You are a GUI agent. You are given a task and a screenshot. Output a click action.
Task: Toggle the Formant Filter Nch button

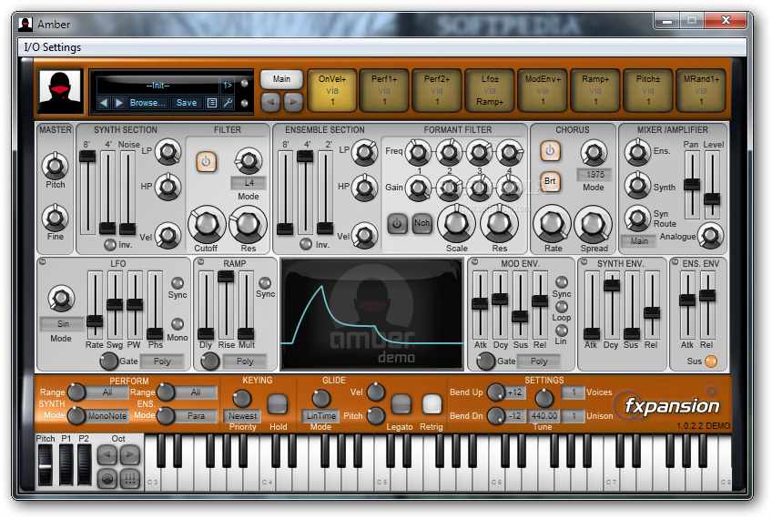(x=422, y=224)
